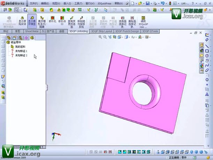Open the dropdown arrow beside Select cursor tool

point(20,10)
